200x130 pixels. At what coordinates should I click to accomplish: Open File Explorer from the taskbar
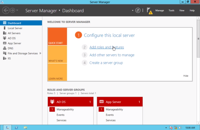pyautogui.click(x=25, y=128)
